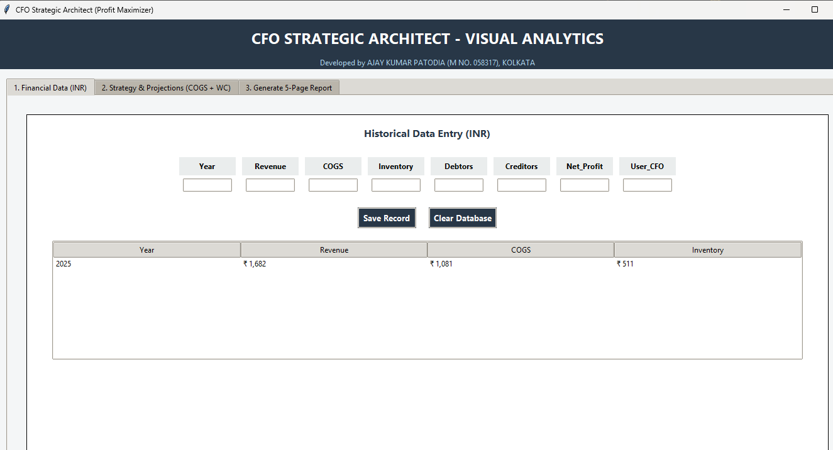
Task: Select the Net_Profit input field
Action: coord(585,185)
